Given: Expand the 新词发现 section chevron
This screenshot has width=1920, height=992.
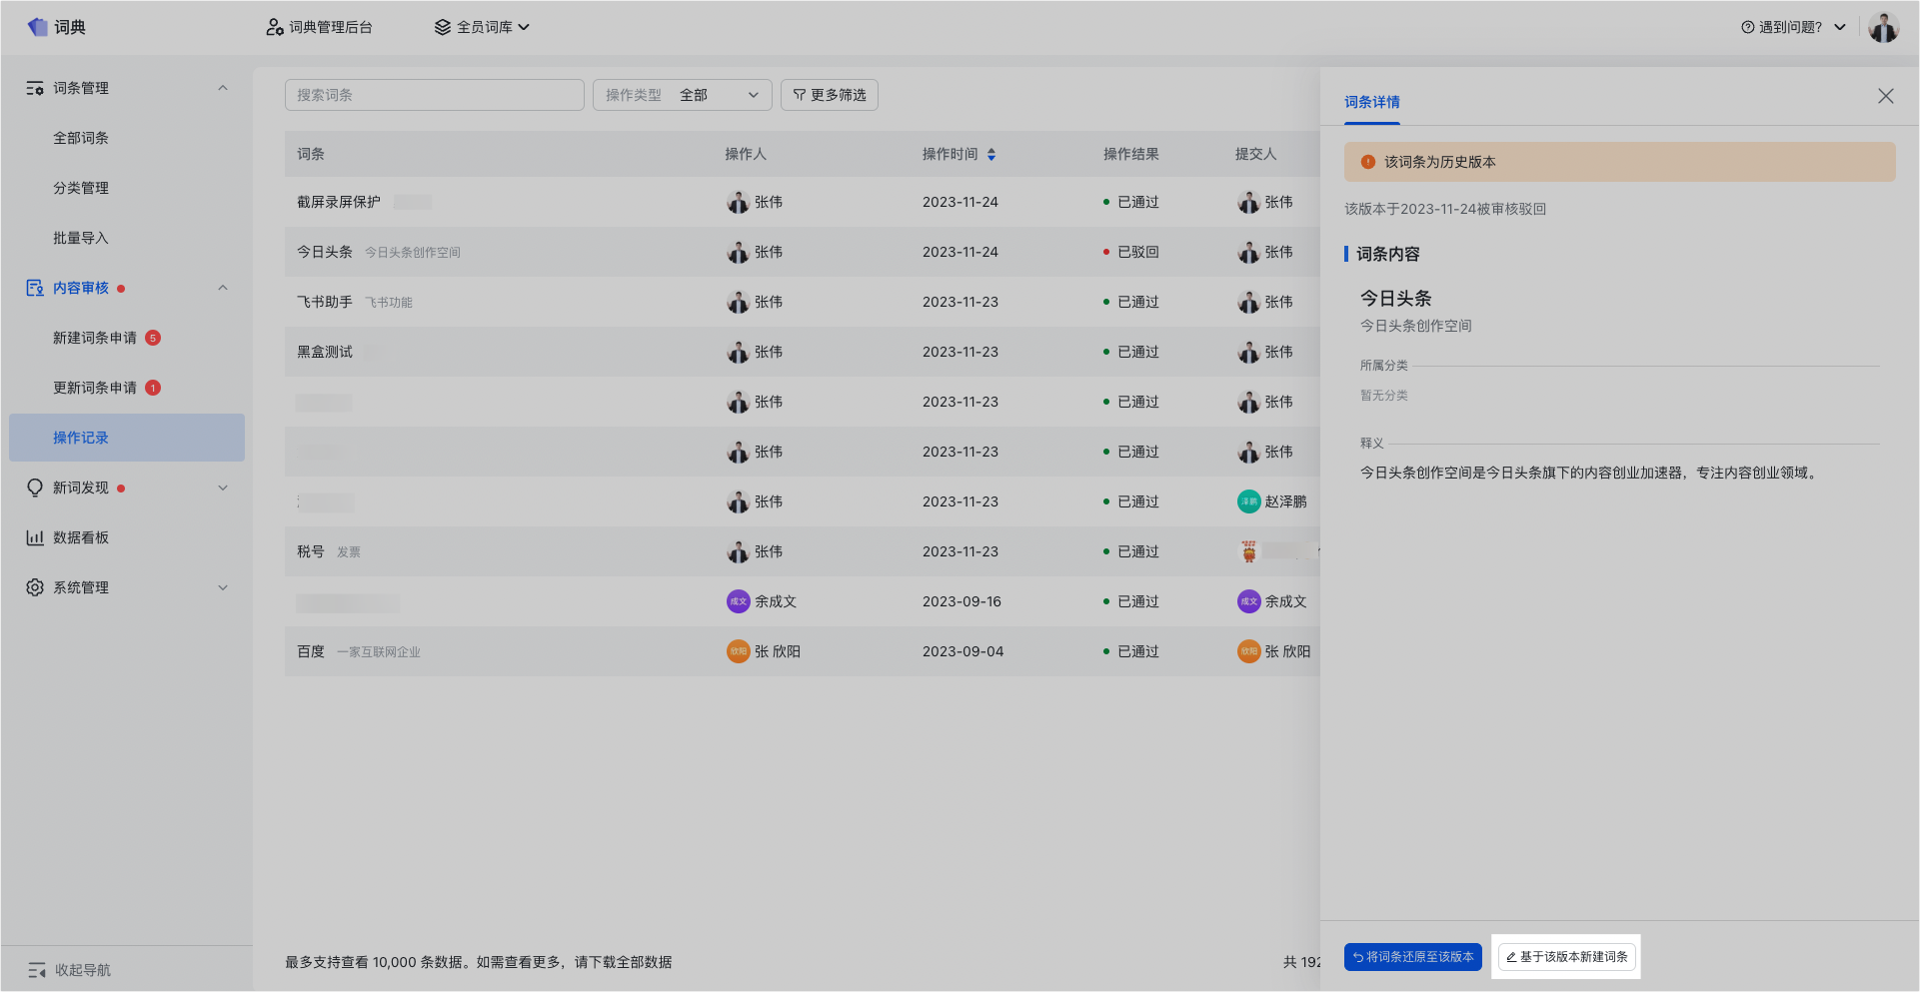Looking at the screenshot, I should tap(223, 488).
